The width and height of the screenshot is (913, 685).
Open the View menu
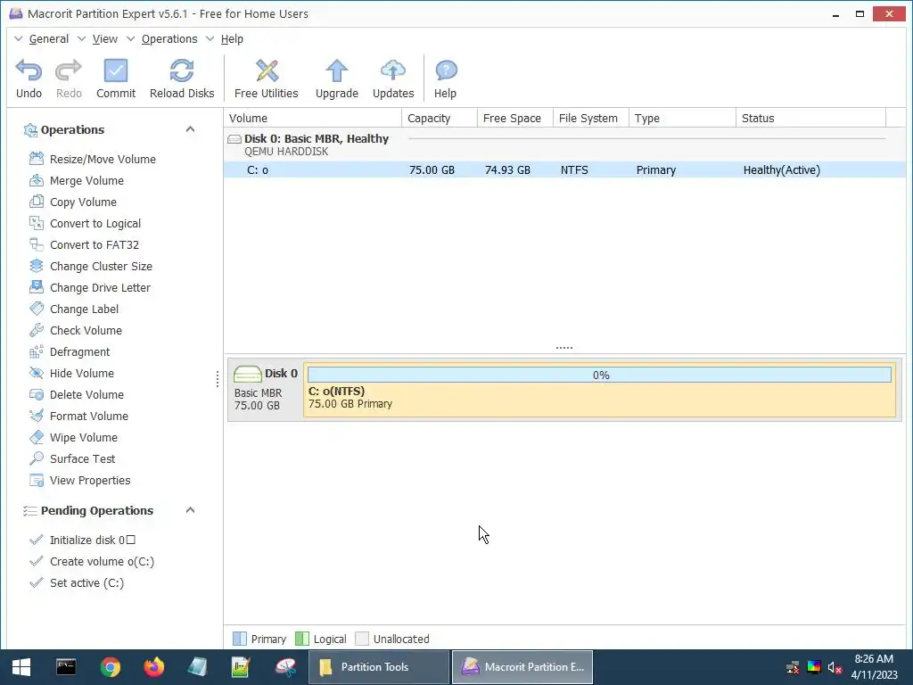pos(105,39)
